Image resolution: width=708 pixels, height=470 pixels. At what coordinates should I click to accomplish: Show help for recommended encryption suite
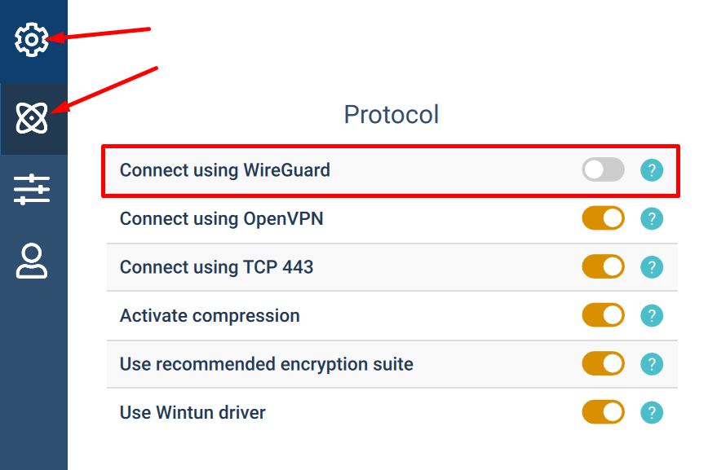[652, 364]
